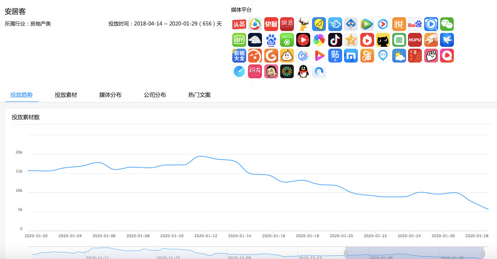The image size is (497, 259).
Task: Click the HUPU platform icon
Action: (415, 40)
